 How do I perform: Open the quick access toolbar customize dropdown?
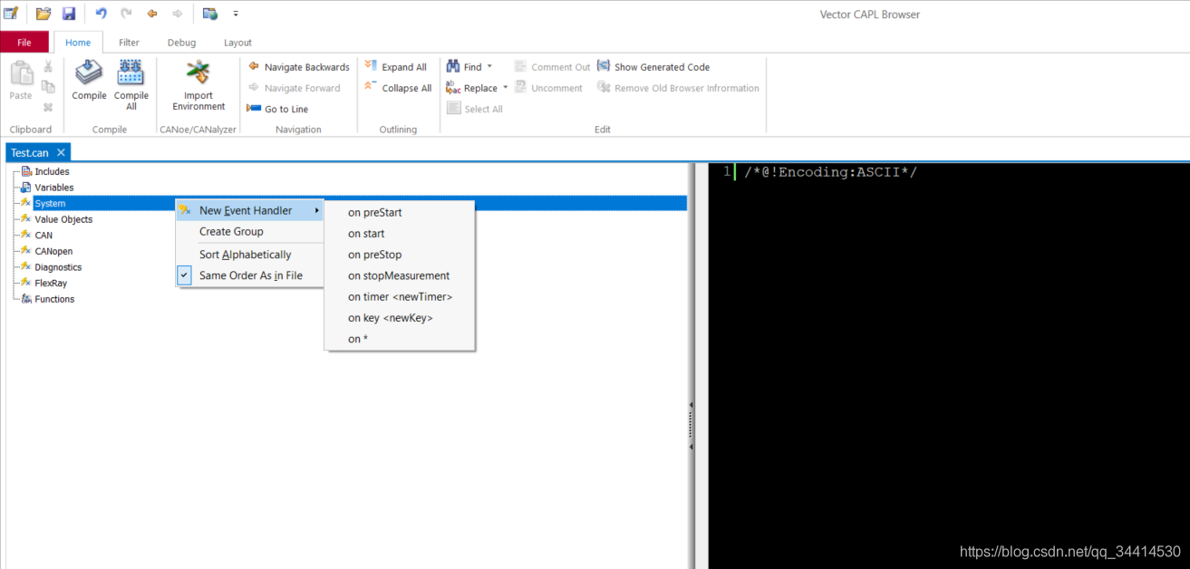(236, 14)
